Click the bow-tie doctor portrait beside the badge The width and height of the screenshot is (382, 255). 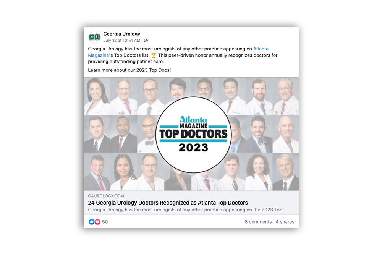point(147,134)
